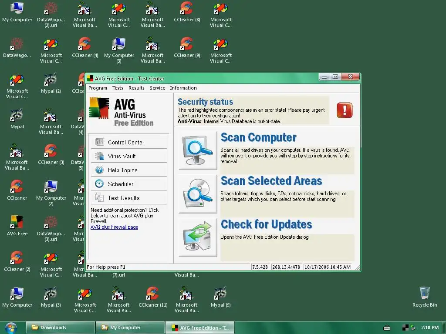Viewport: 446px width, 334px height.
Task: Click the Check for Updates heading
Action: click(266, 224)
